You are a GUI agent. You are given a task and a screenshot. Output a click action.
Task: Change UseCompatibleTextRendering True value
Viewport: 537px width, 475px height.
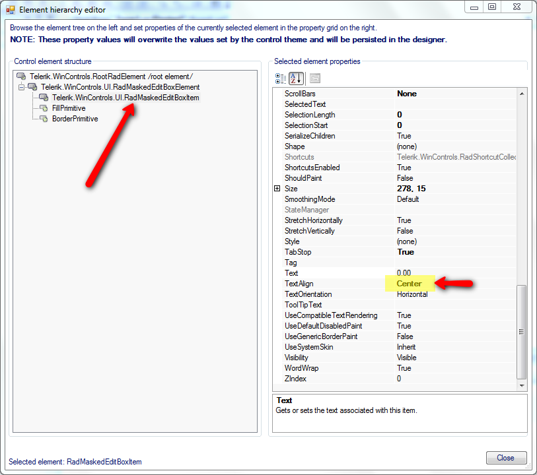point(456,315)
